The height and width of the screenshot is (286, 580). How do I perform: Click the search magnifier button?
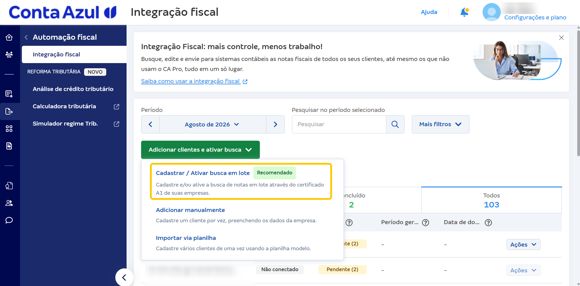(x=395, y=124)
